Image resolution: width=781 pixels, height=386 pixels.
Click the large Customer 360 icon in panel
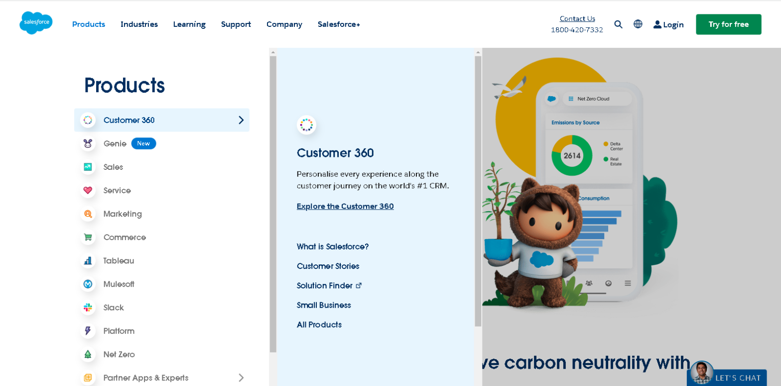click(x=306, y=125)
